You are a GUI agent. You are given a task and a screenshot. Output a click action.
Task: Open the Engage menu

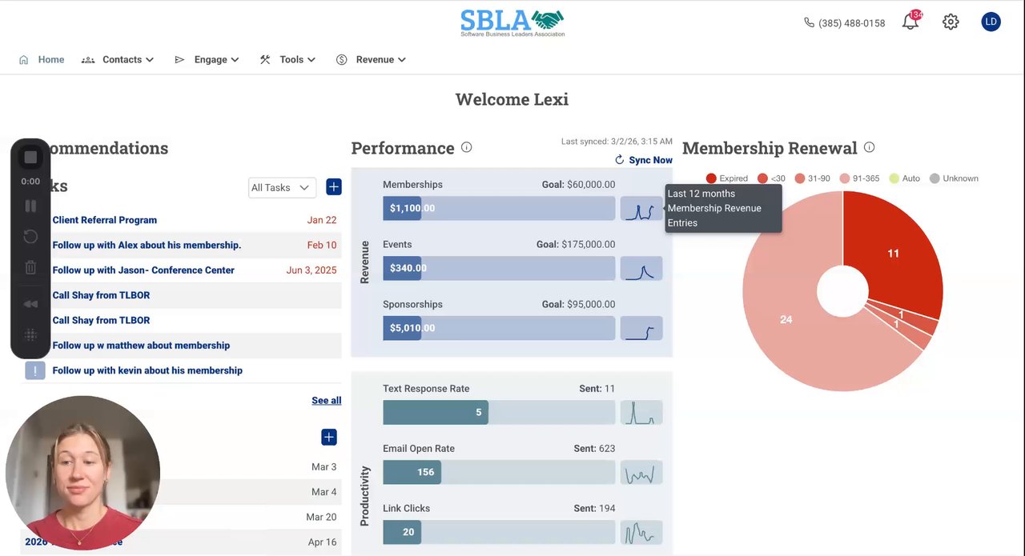click(207, 59)
